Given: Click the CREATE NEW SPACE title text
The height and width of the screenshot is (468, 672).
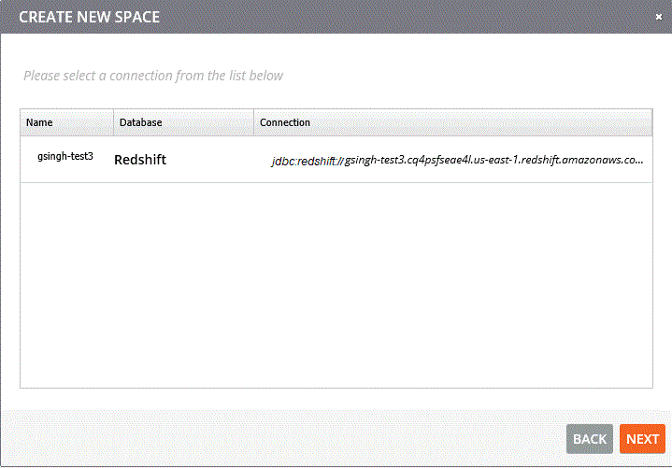Looking at the screenshot, I should [89, 17].
